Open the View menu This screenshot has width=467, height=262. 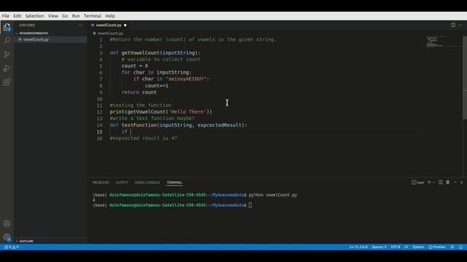click(53, 16)
